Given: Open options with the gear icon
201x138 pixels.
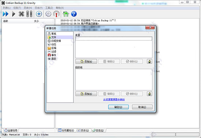Looking at the screenshot, I should pos(48,14).
